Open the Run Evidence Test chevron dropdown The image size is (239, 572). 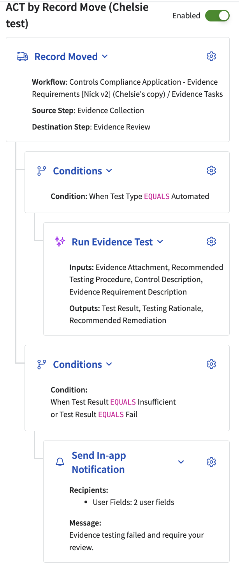(160, 242)
